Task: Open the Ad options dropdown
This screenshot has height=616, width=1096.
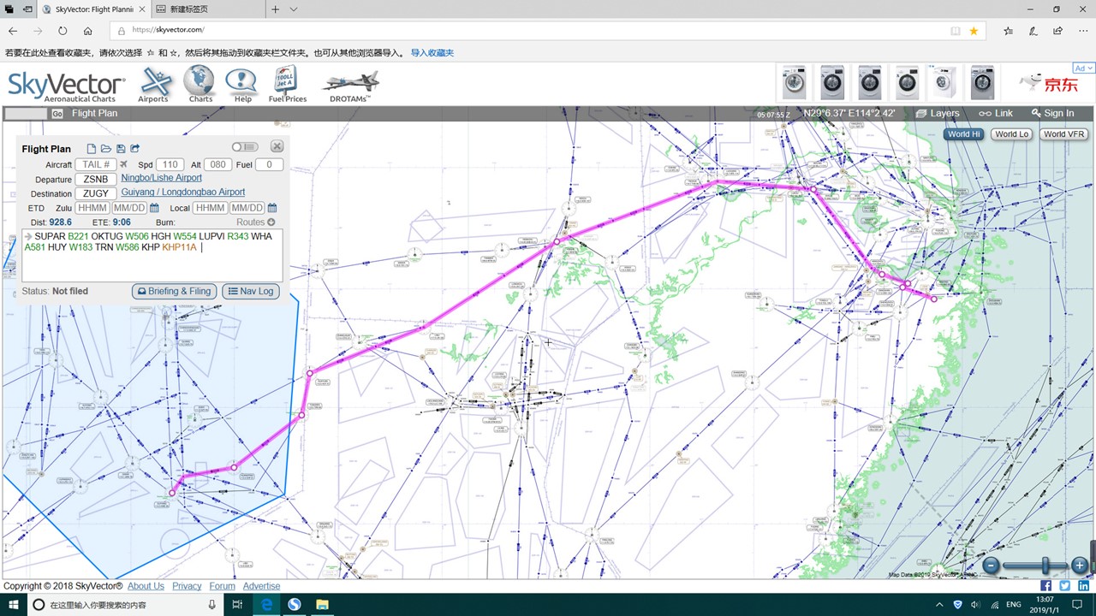Action: pos(1082,68)
